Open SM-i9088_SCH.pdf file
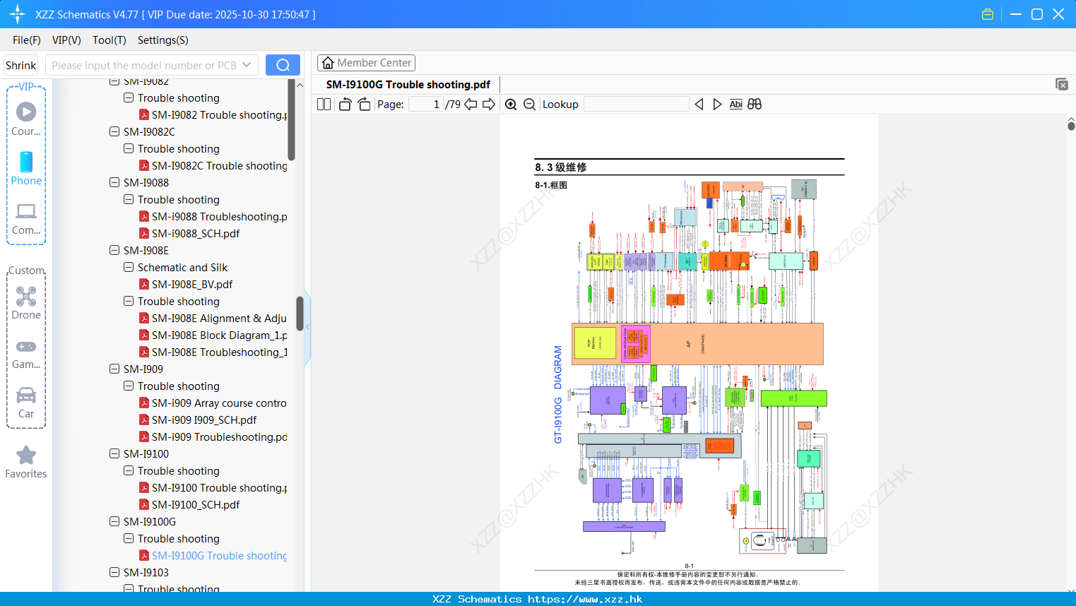Image resolution: width=1076 pixels, height=606 pixels. point(189,233)
